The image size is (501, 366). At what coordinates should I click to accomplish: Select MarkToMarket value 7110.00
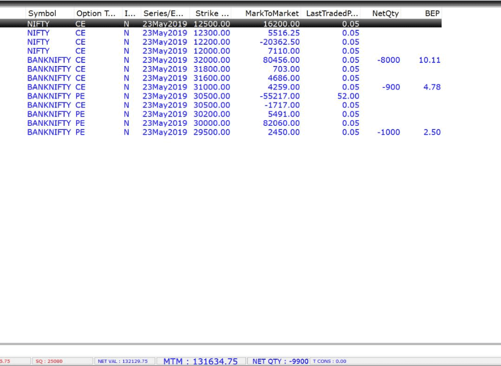(284, 51)
